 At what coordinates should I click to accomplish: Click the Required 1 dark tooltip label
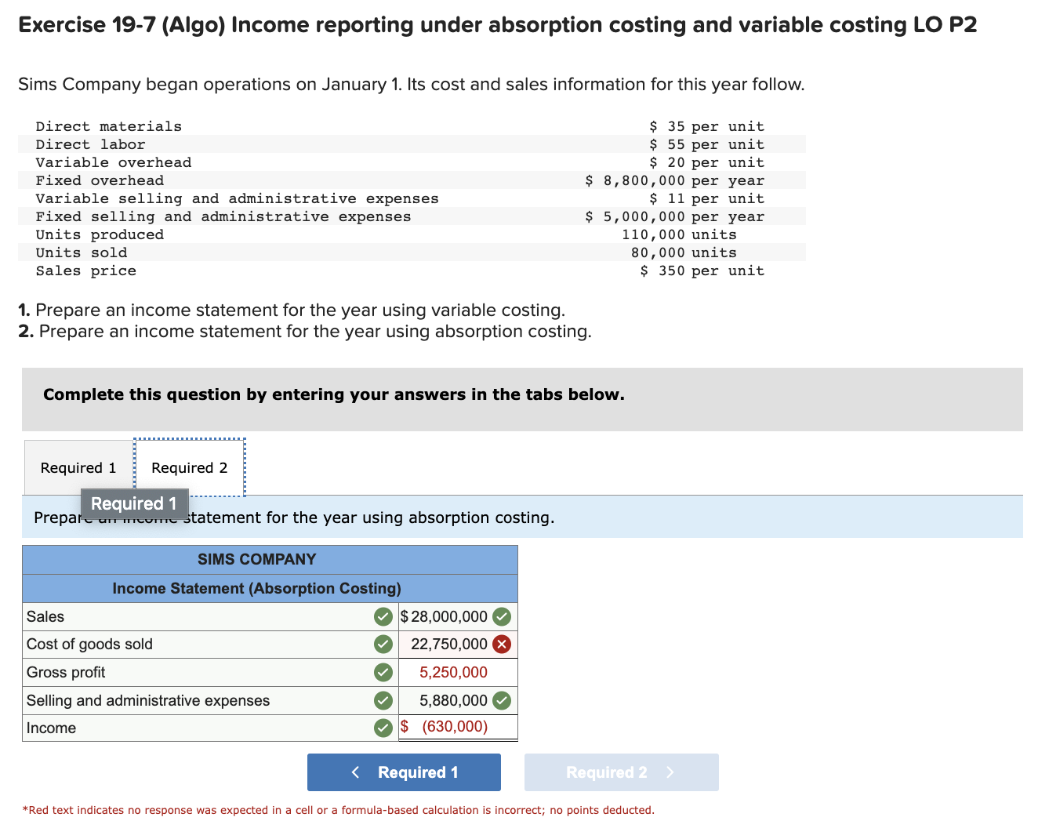133,503
